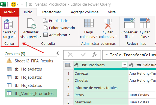This screenshot has width=156, height=105.
Task: Open the txt_ProdNam column filter dropdown
Action: point(125,65)
